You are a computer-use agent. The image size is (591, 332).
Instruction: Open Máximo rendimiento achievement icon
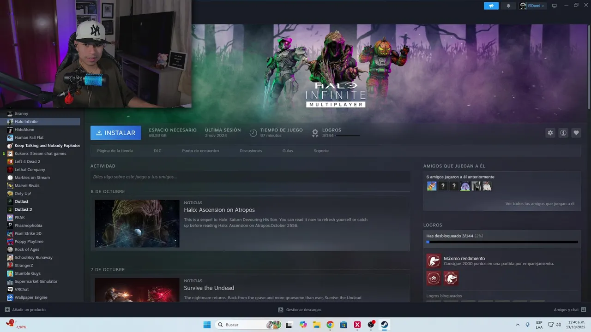point(434,261)
